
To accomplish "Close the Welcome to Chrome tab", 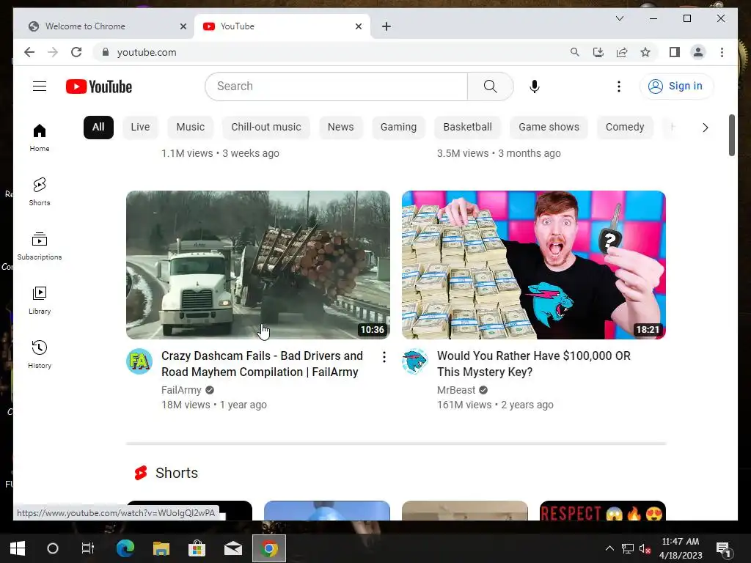I will pyautogui.click(x=183, y=26).
